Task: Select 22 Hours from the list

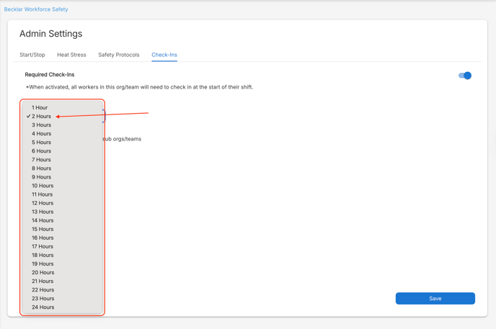Action: tap(62, 290)
